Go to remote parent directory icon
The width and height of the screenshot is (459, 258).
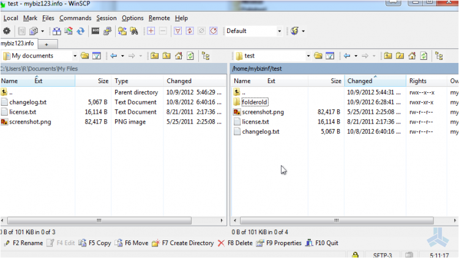pyautogui.click(x=388, y=56)
